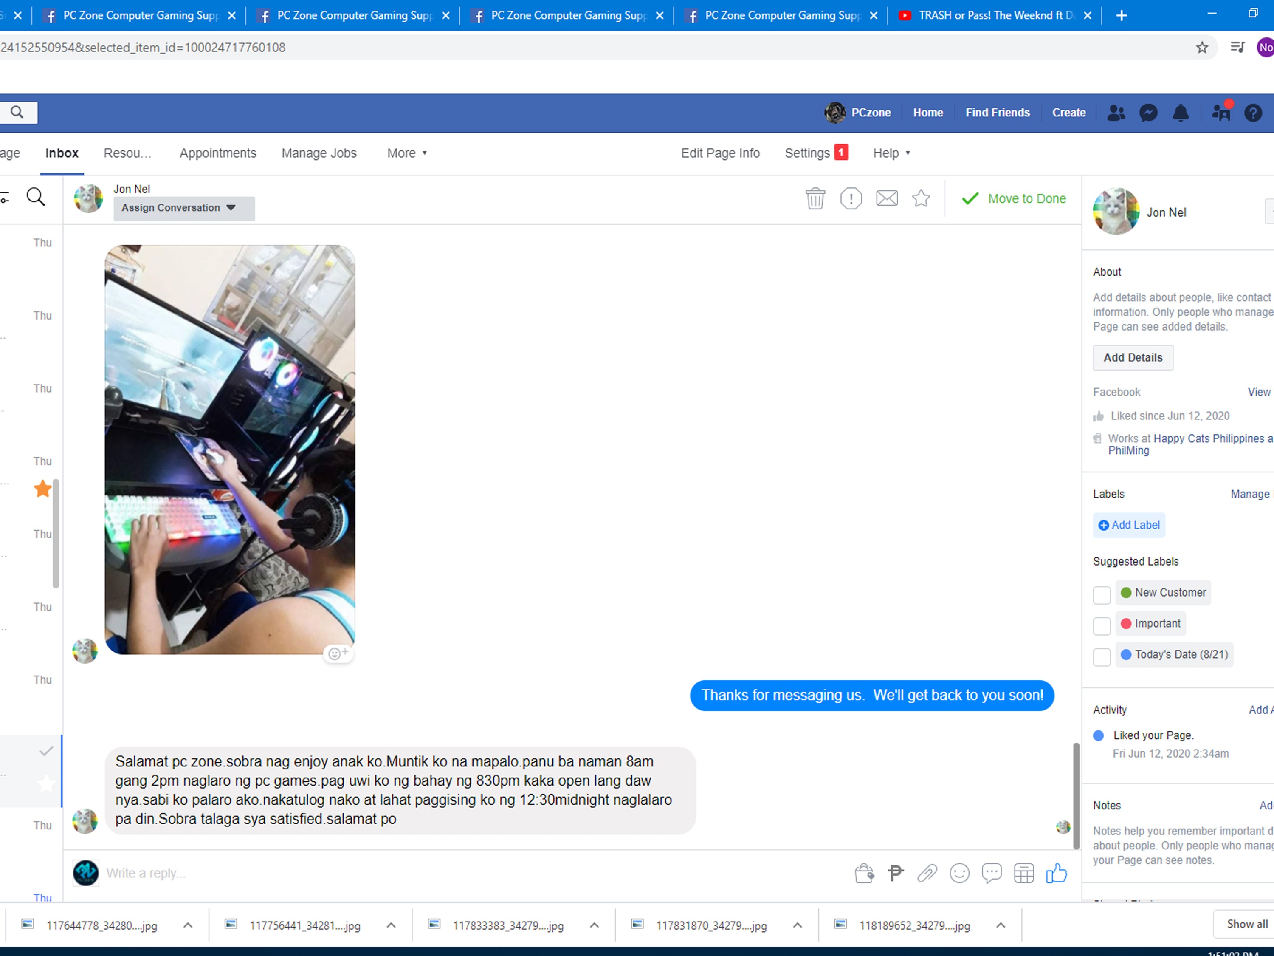
Task: Open the emoji picker in reply bar
Action: (959, 874)
